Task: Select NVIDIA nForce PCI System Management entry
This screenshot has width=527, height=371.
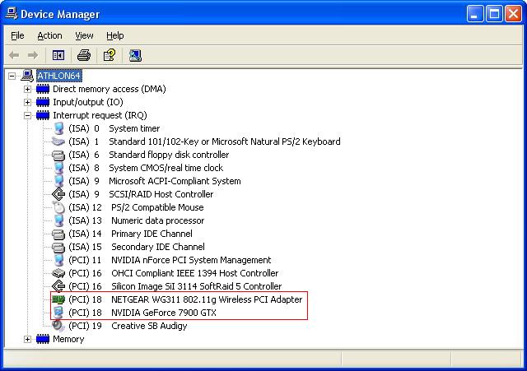Action: 170,260
